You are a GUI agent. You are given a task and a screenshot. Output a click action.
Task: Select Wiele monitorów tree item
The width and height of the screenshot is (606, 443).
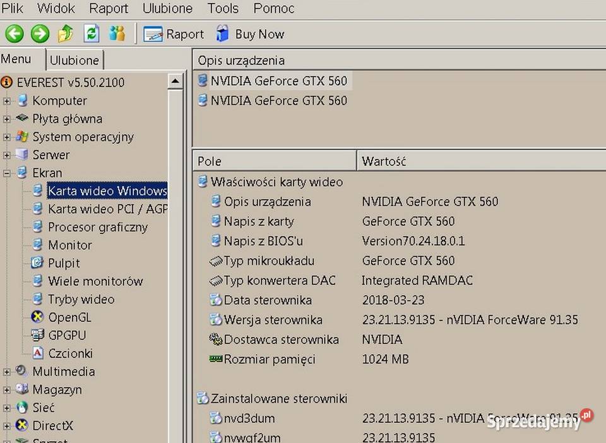[95, 281]
